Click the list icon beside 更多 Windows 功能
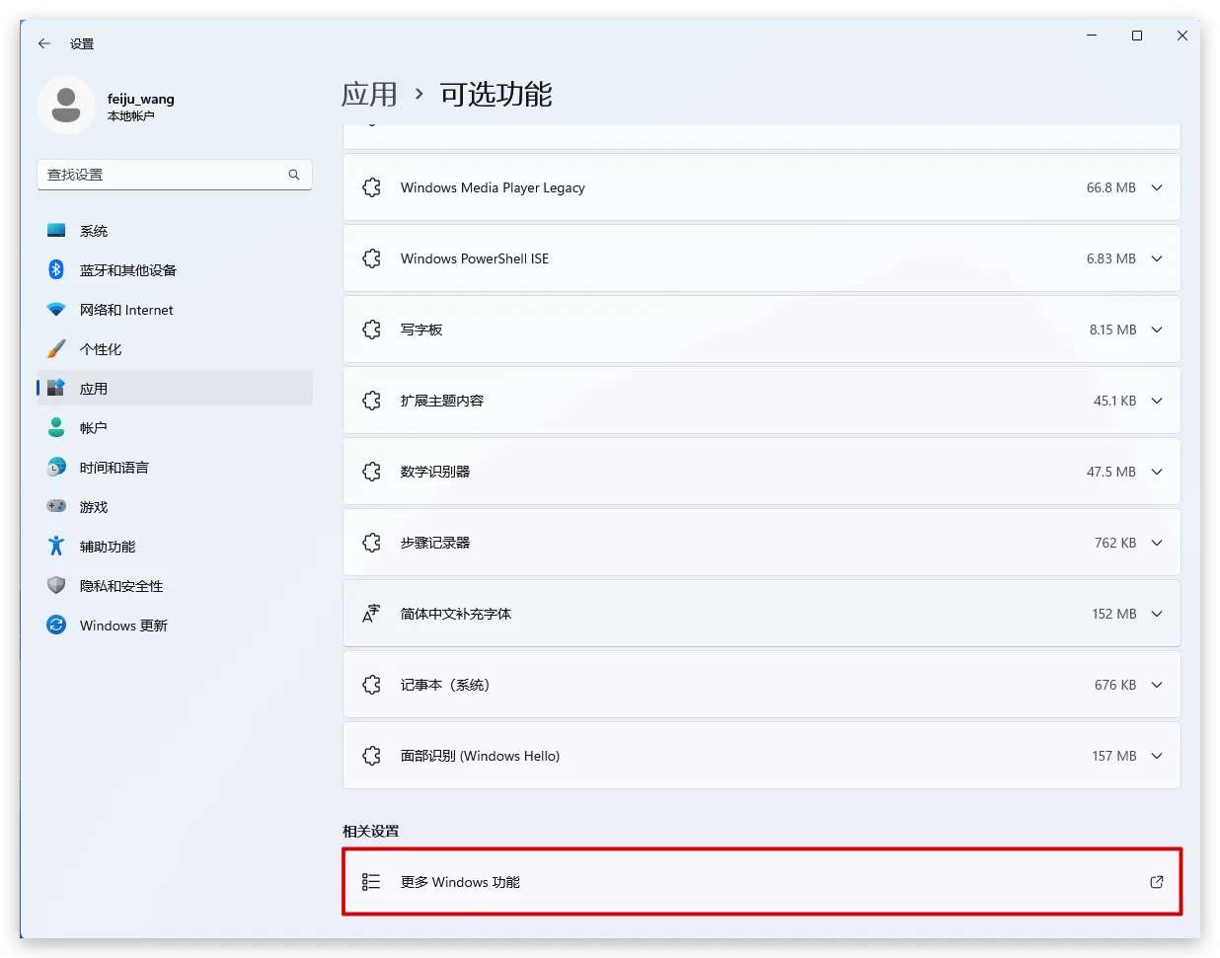The width and height of the screenshot is (1220, 958). tap(371, 882)
